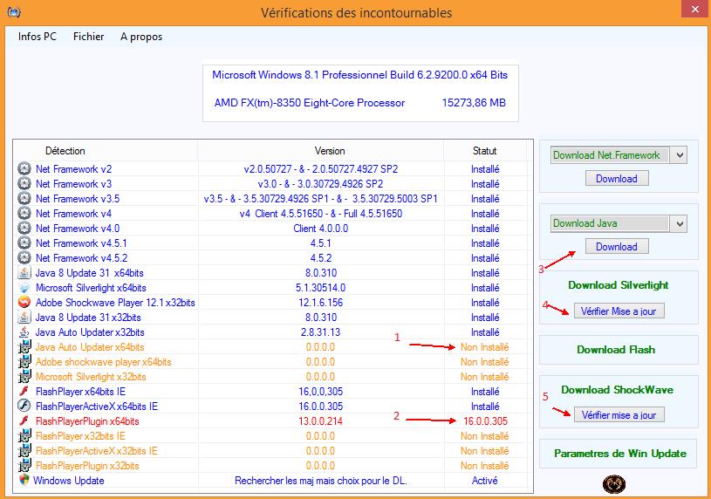Click the Download ShockWave link
This screenshot has height=499, width=711.
click(617, 390)
